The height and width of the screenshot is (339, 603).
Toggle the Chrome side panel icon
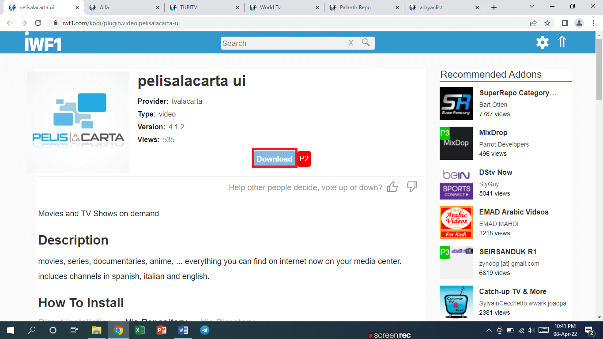pos(565,23)
